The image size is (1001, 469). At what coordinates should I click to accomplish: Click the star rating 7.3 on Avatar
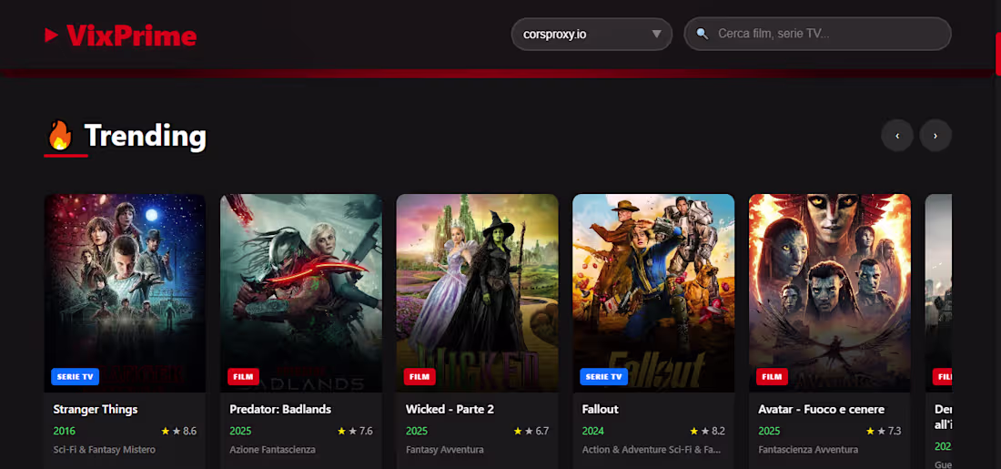point(885,432)
